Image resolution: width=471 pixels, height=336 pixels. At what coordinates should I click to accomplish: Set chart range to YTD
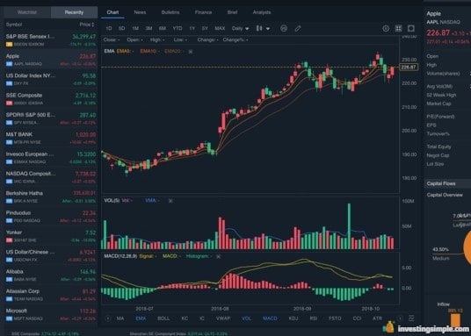pos(178,28)
